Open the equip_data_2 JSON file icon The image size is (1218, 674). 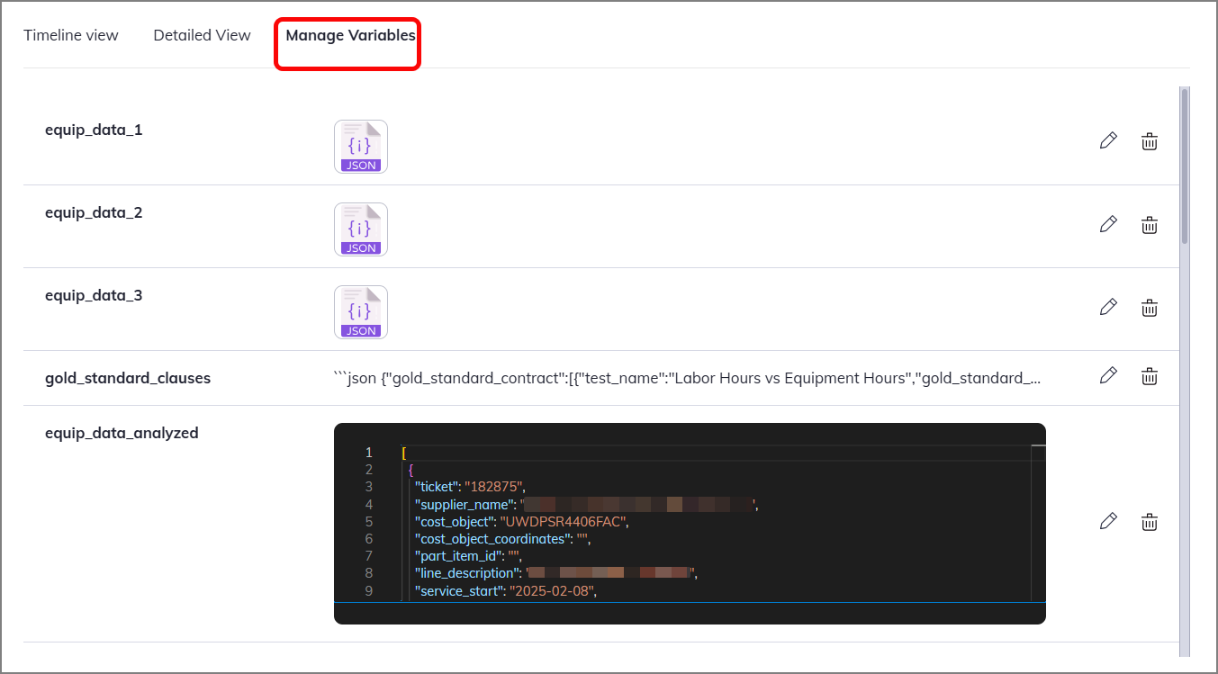361,229
